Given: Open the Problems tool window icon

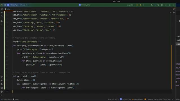Looking at the screenshot, I should click(2, 92).
